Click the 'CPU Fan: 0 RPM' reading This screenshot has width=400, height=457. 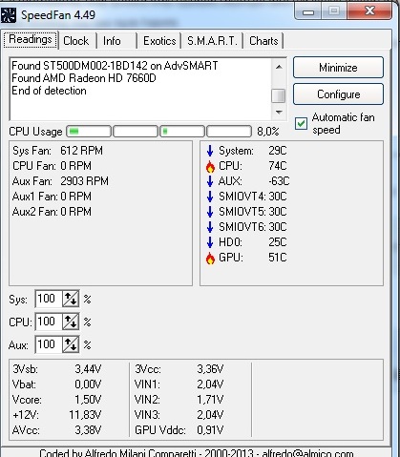click(52, 166)
